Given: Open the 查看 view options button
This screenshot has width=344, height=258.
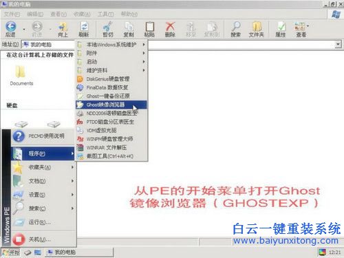Looking at the screenshot, I should pos(301,29).
